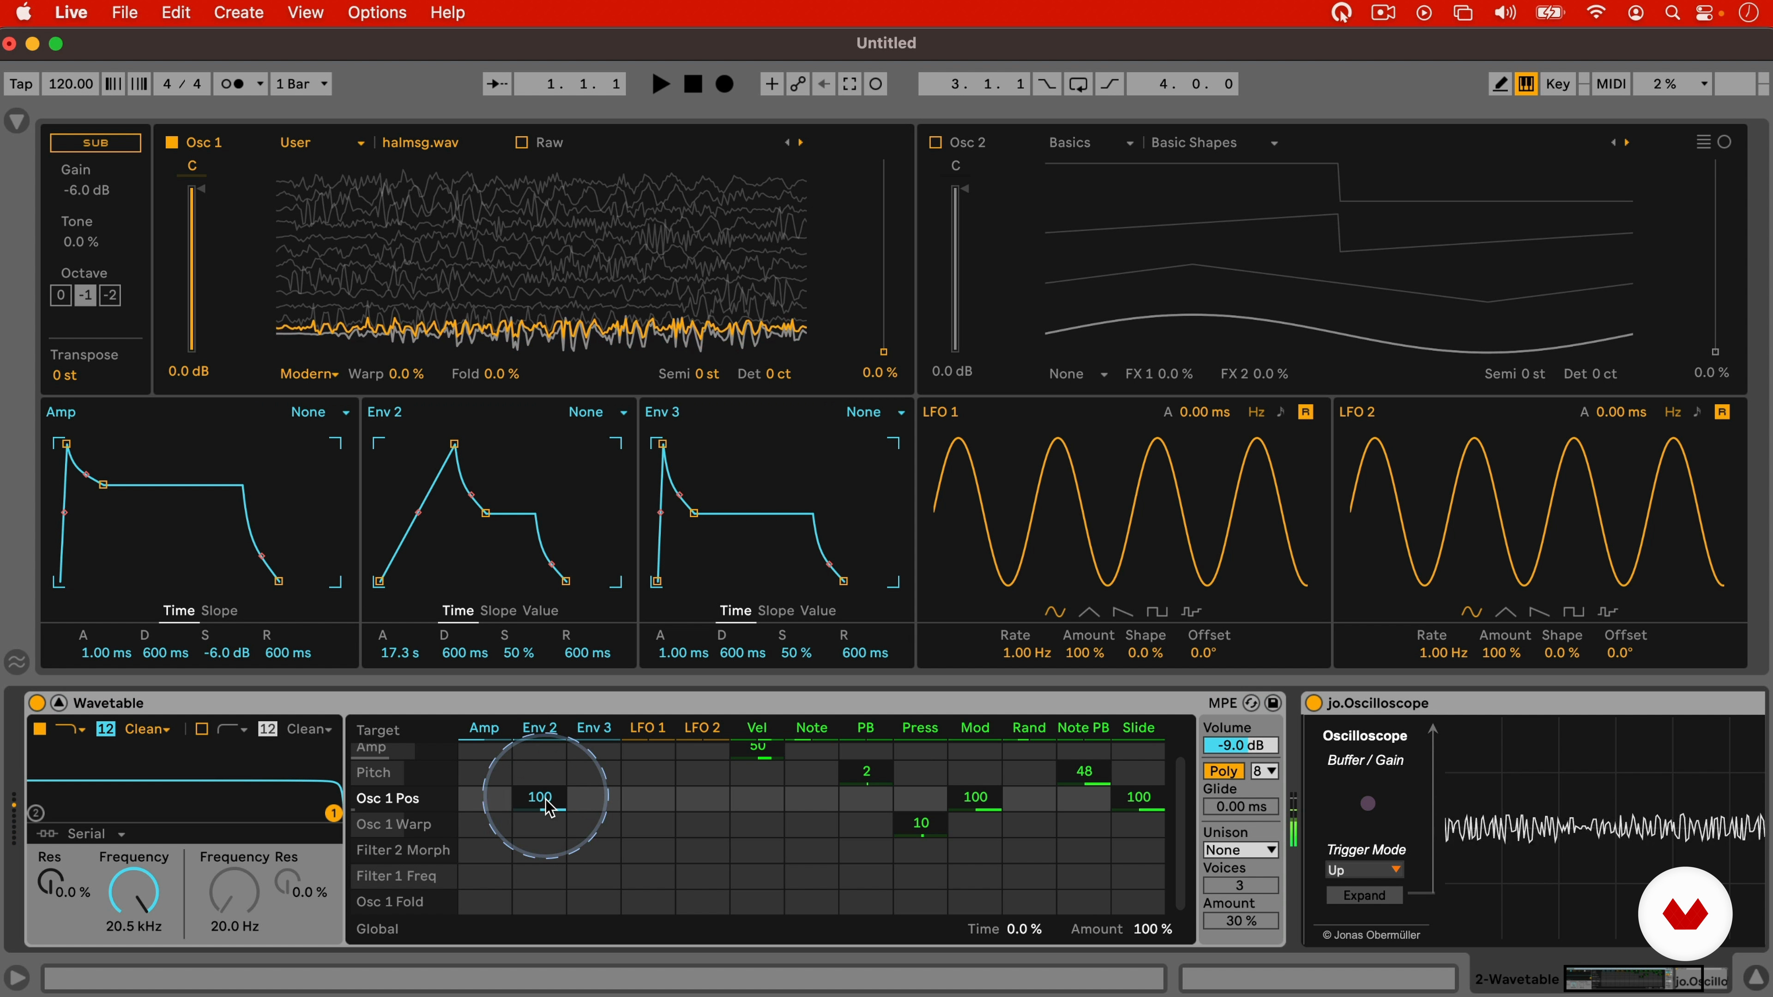Screen dimensions: 1773x997
Task: Select LFO 1 modulation matrix column
Action: [x=648, y=728]
